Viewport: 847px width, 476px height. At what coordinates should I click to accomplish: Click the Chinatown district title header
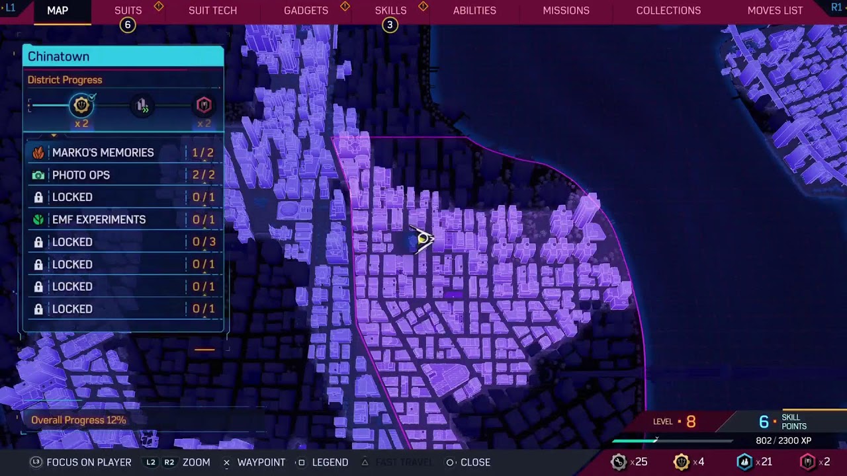click(123, 56)
